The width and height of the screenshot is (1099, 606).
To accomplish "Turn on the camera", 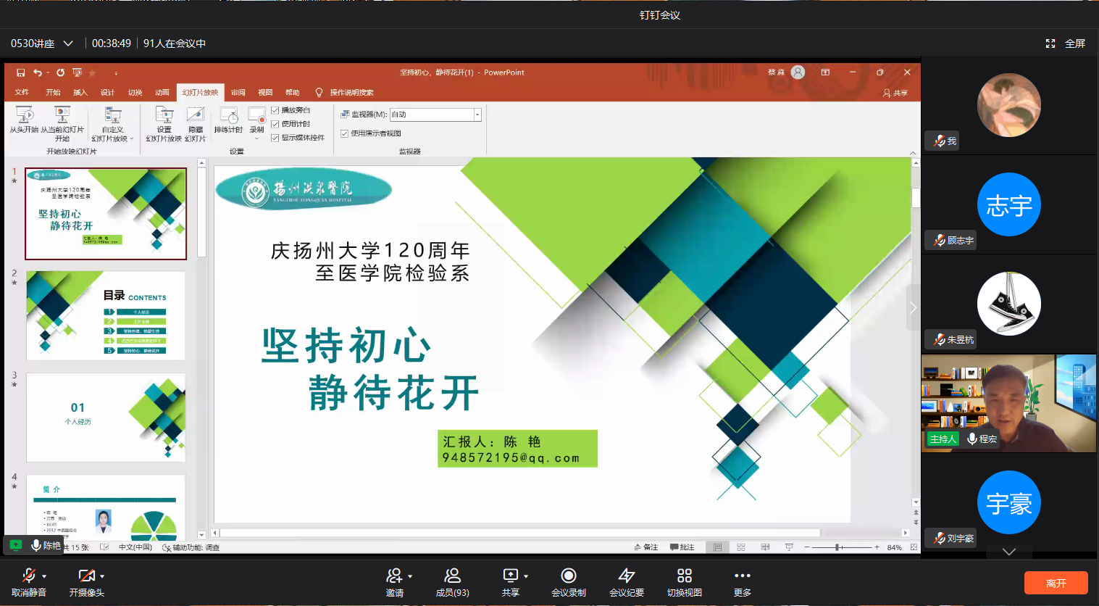I will (86, 576).
